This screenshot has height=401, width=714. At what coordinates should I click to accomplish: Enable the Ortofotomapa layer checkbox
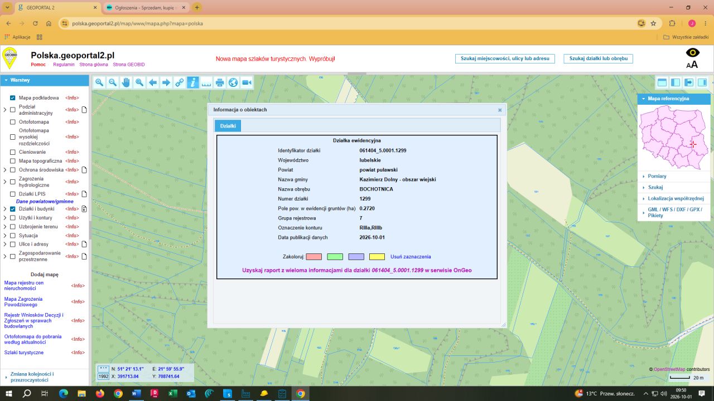click(x=13, y=122)
